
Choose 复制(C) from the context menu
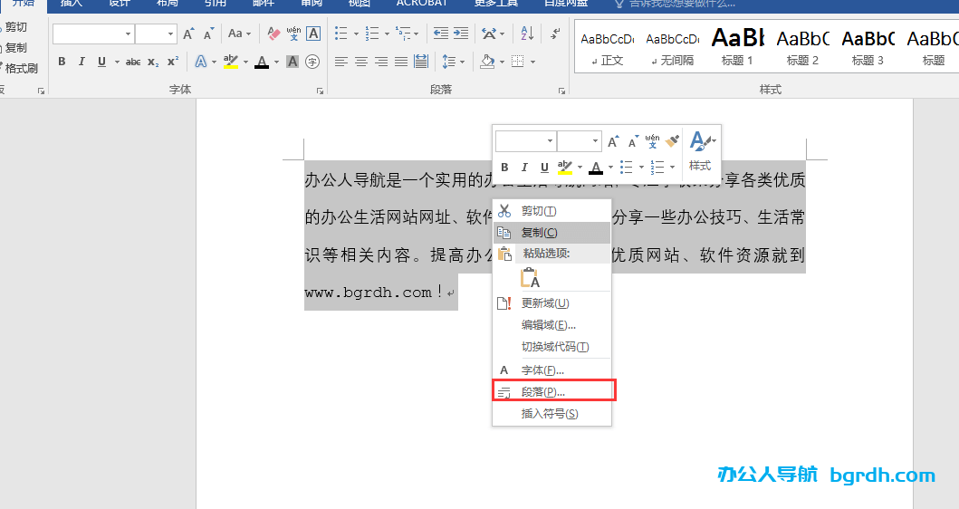click(x=552, y=233)
